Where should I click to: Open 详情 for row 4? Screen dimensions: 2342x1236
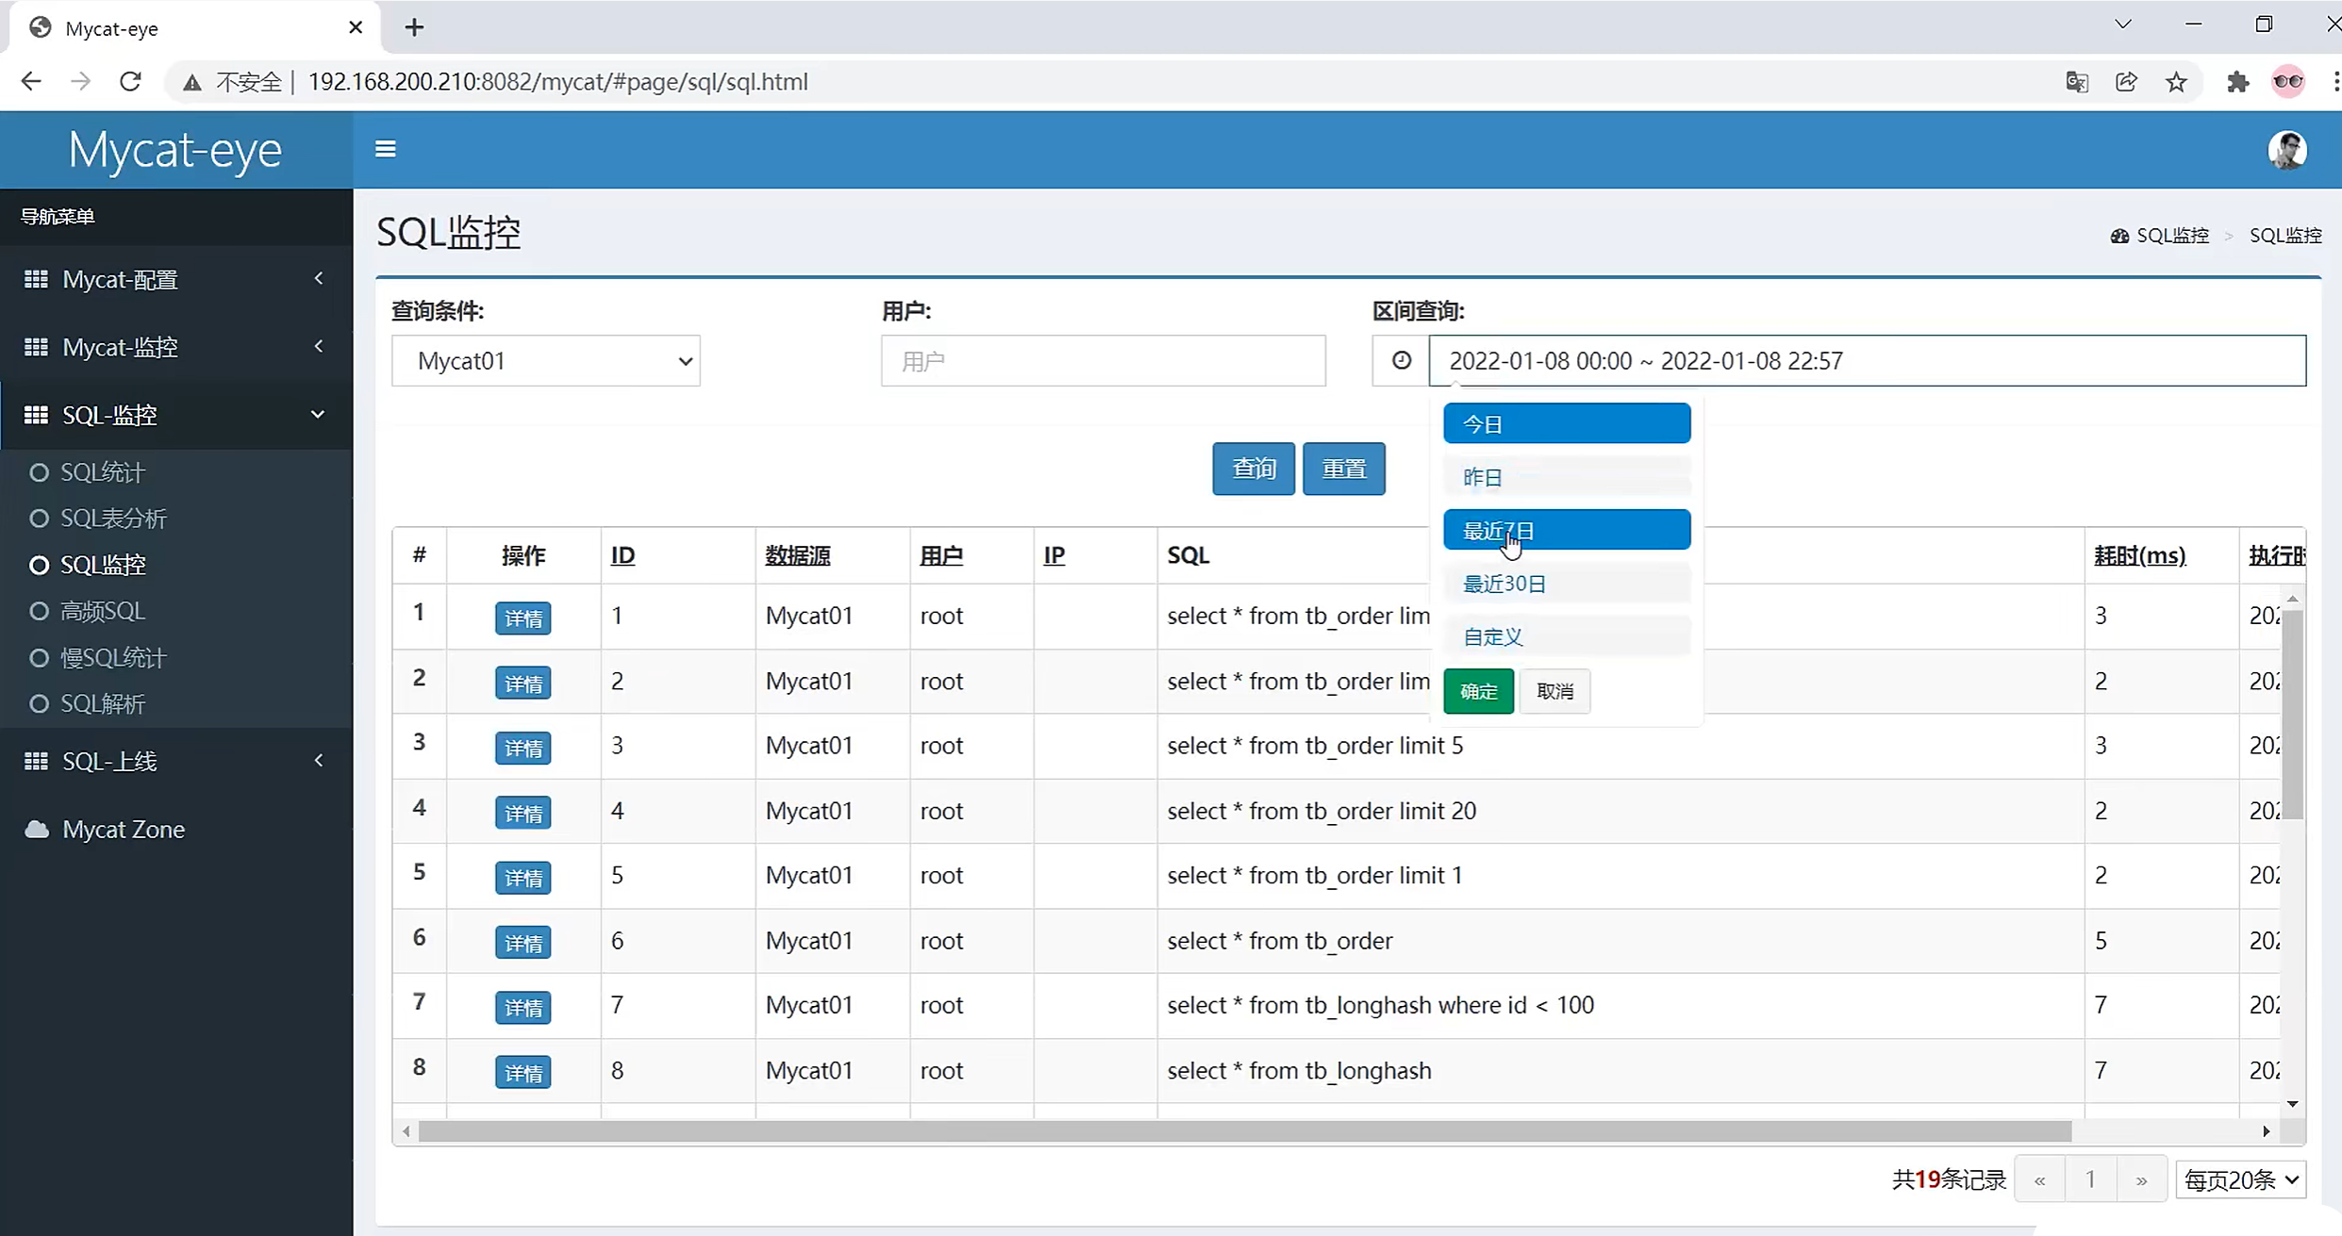coord(523,813)
